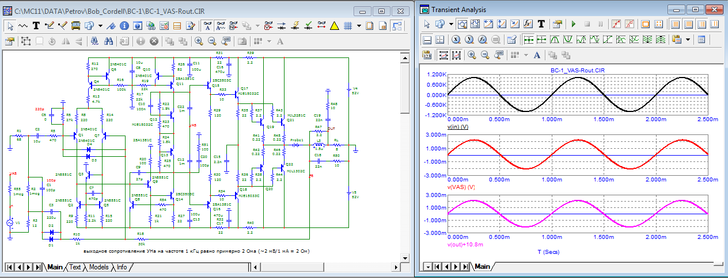Toggle the grid display icon
Viewport: 728px width, 278px height.
pos(347,26)
